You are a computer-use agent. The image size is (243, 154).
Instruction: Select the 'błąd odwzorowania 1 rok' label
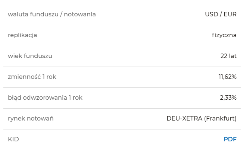click(45, 97)
